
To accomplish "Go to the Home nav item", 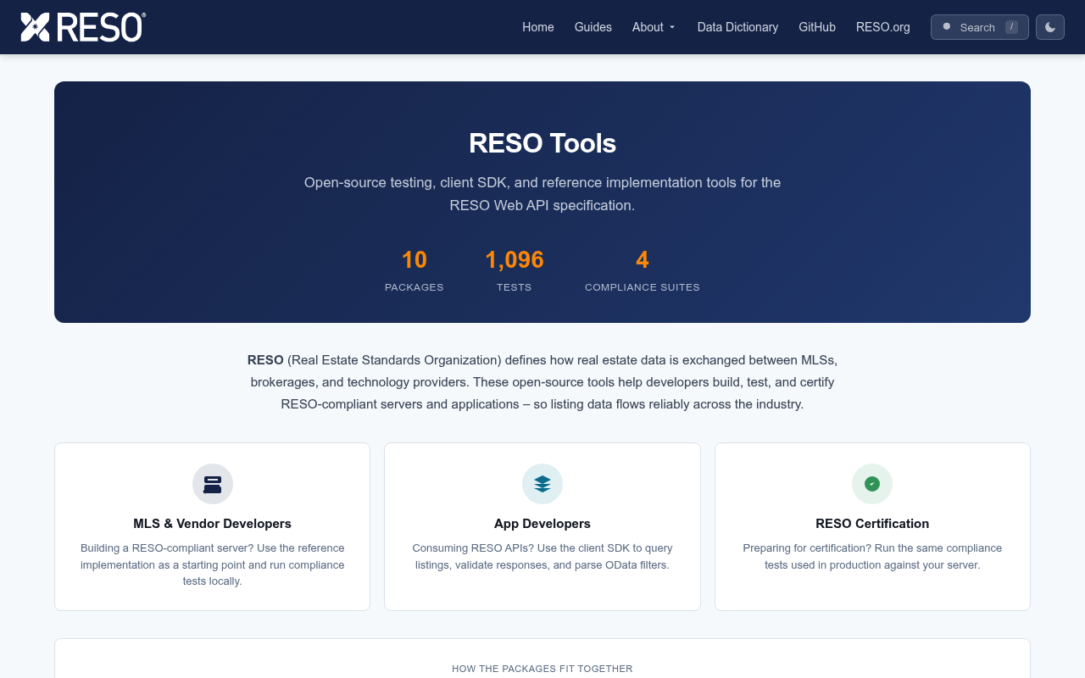I will coord(538,27).
